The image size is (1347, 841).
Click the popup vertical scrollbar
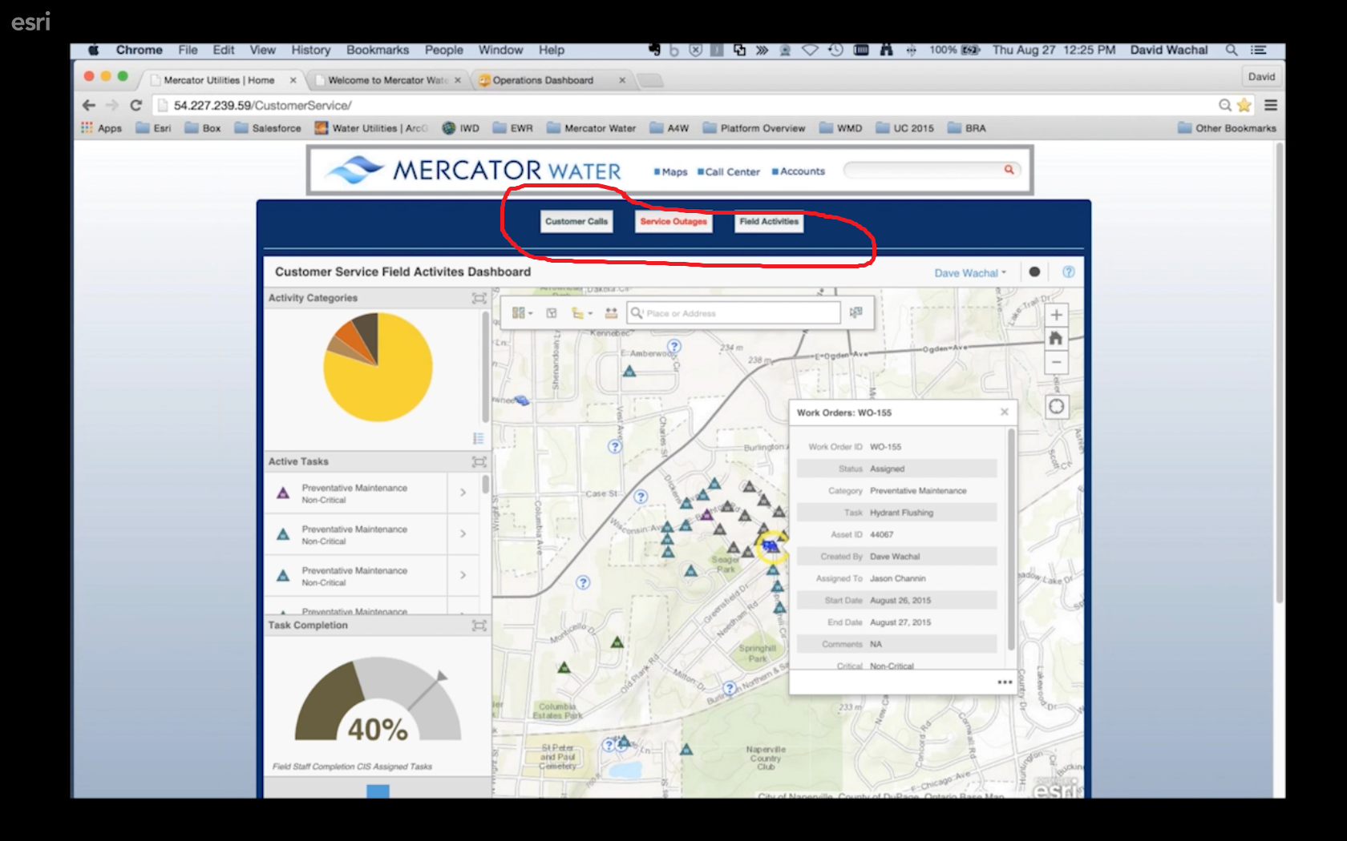(1011, 538)
